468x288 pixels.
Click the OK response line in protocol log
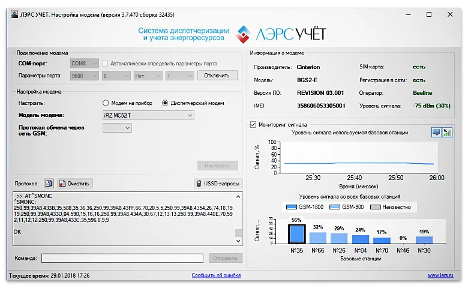(x=17, y=232)
